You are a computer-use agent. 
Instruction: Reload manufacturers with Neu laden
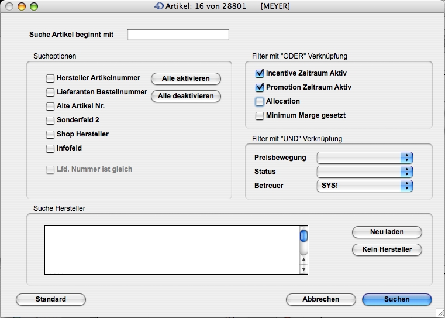point(387,232)
